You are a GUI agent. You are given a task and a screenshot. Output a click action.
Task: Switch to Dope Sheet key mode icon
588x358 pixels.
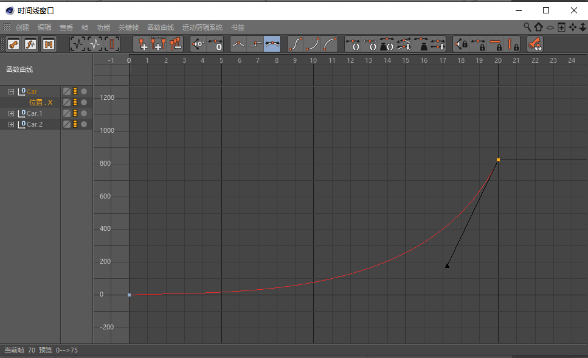pyautogui.click(x=14, y=44)
